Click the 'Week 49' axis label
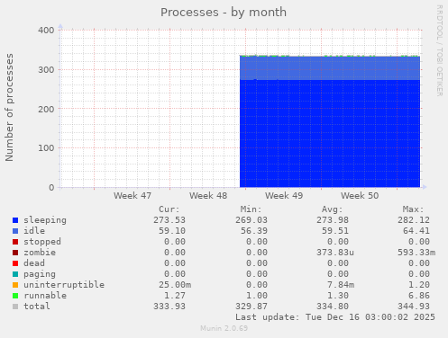 coord(284,196)
